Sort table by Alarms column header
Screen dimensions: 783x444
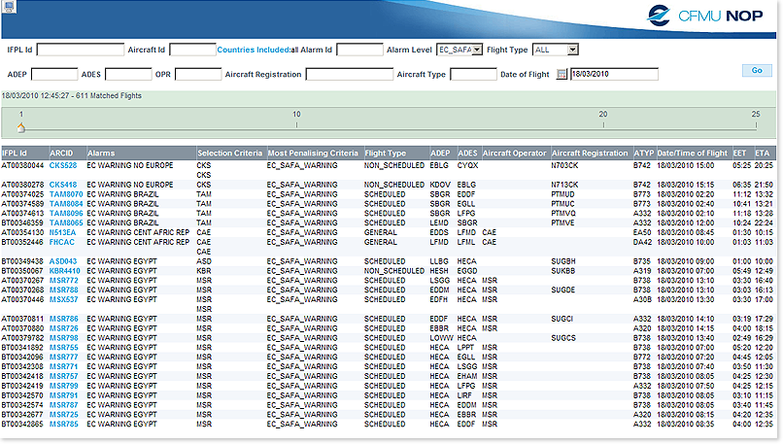[x=102, y=154]
